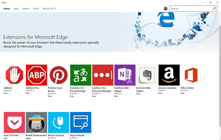This screenshot has height=140, width=221.
Task: Minimize the Store window
Action: coord(203,2)
